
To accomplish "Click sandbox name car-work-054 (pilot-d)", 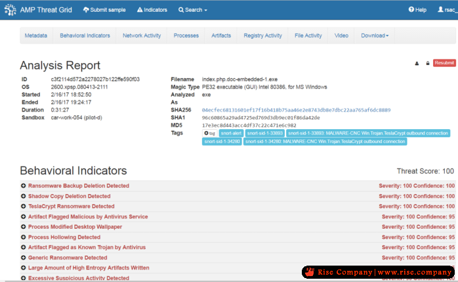I will pos(77,117).
